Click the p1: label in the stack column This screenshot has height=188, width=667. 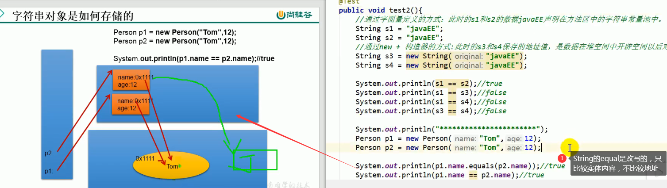pos(49,171)
